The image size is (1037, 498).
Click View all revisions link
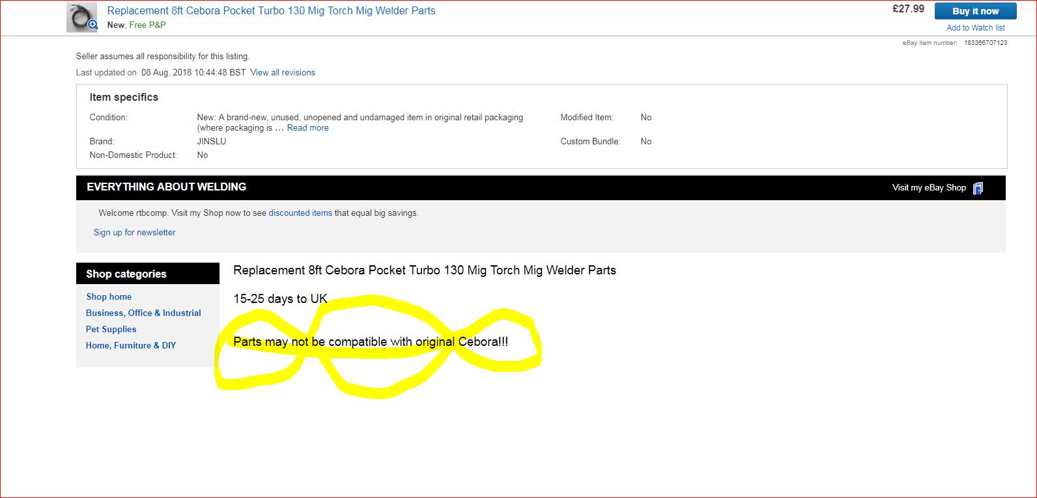click(282, 73)
